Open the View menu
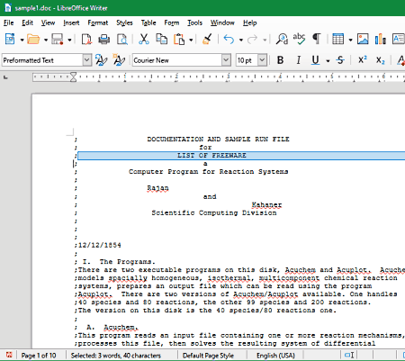 tap(48, 23)
